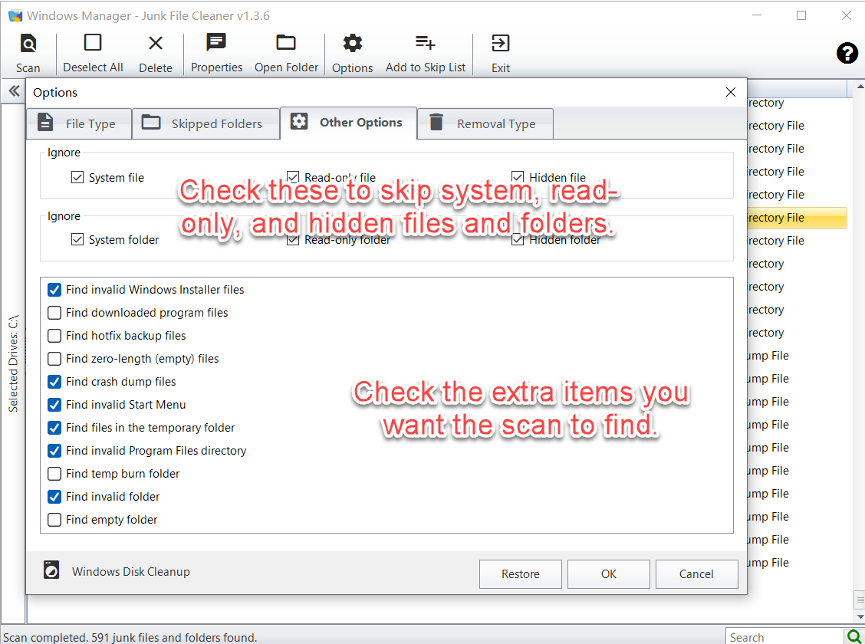Toggle the System folder checkbox
The height and width of the screenshot is (644, 865).
coord(77,239)
